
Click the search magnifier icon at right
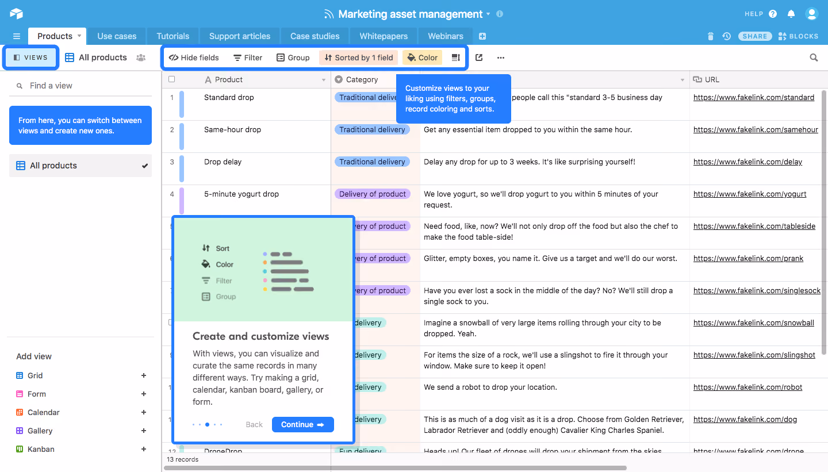pos(814,57)
